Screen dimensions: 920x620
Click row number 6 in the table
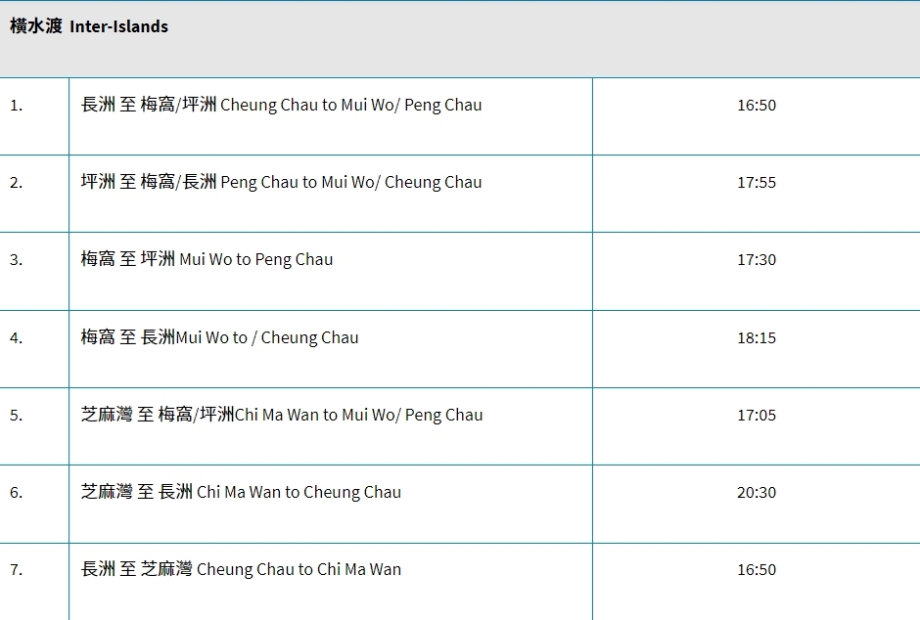[x=17, y=493]
